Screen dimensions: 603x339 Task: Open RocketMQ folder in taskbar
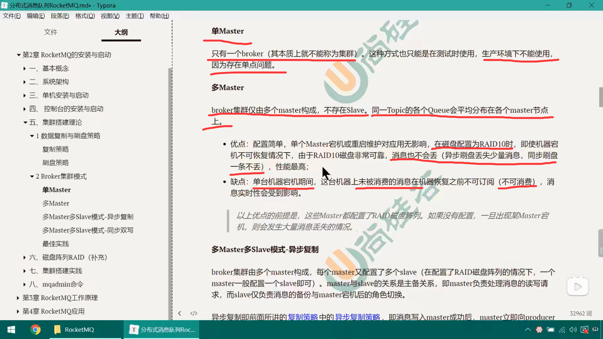click(x=75, y=330)
